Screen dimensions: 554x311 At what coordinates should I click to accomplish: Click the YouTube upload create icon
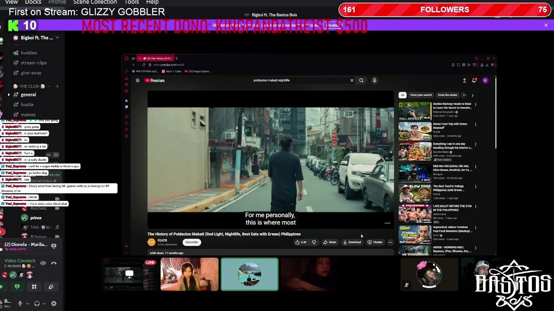tap(464, 80)
